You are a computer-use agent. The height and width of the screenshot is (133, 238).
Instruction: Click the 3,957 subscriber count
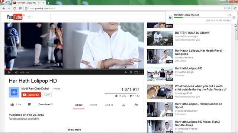[47, 95]
